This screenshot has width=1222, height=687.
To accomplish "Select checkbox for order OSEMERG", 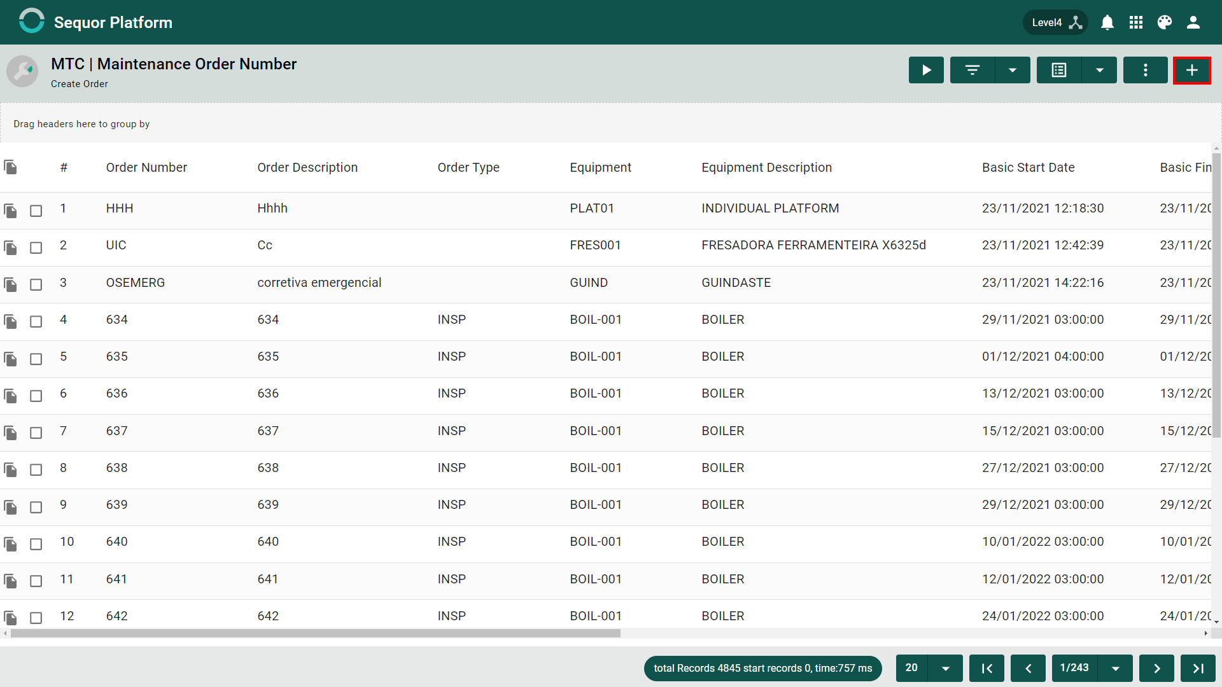I will click(x=36, y=284).
